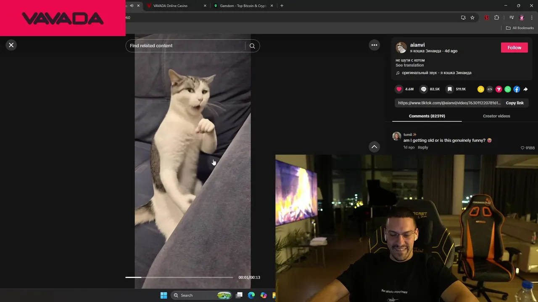Image resolution: width=538 pixels, height=302 pixels.
Task: Open media controls music icon
Action: [x=512, y=18]
